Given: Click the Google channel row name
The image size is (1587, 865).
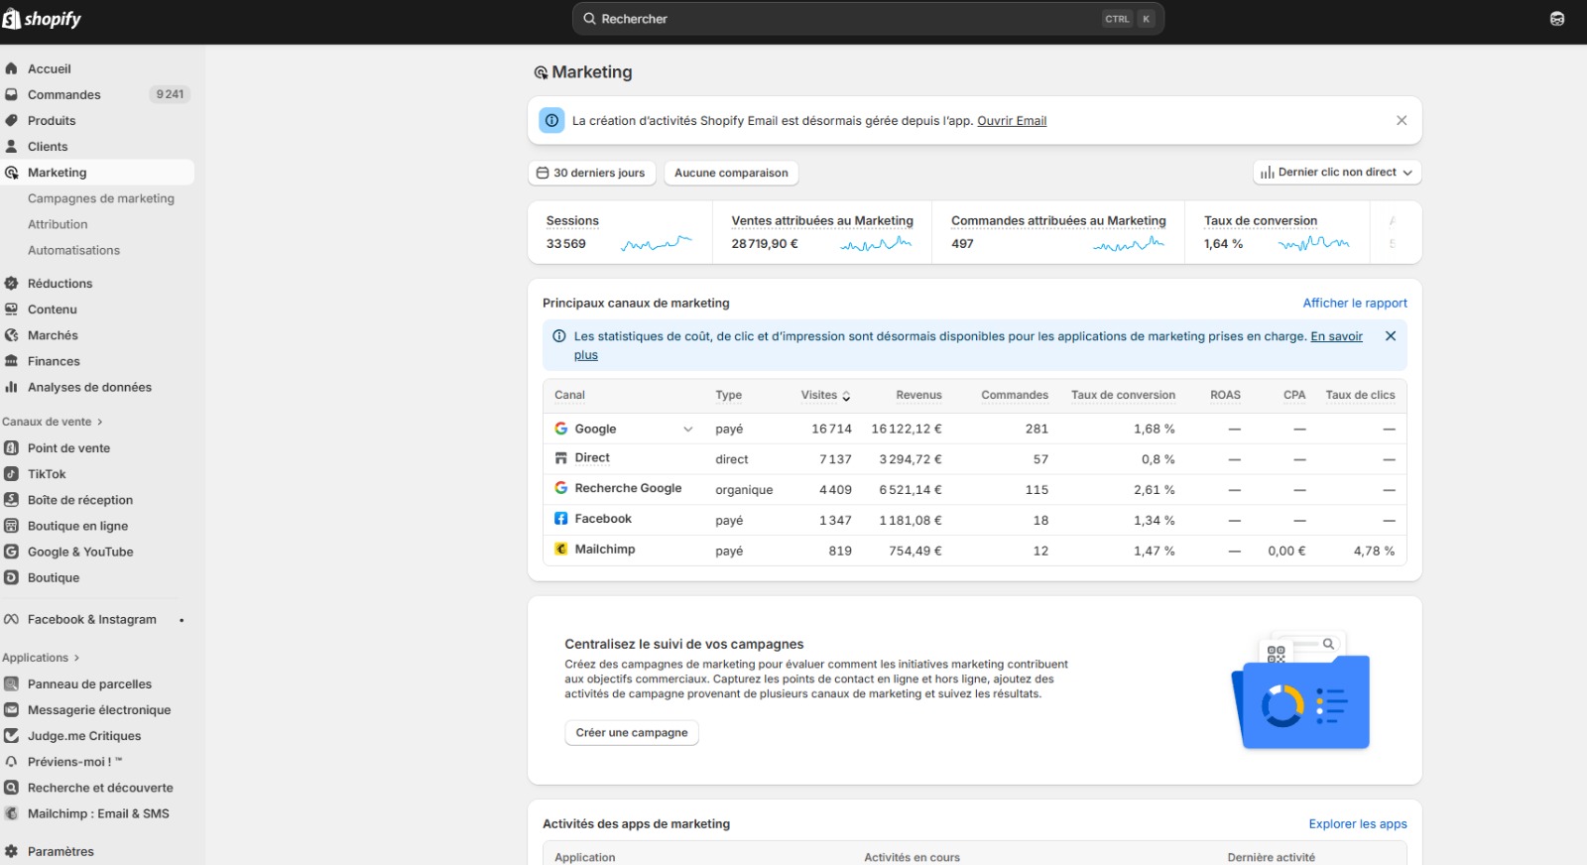Looking at the screenshot, I should (x=595, y=429).
